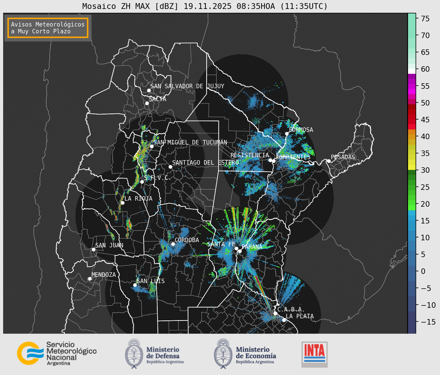440x375 pixels.
Task: Click the Posadas city marker dot
Action: tap(329, 161)
